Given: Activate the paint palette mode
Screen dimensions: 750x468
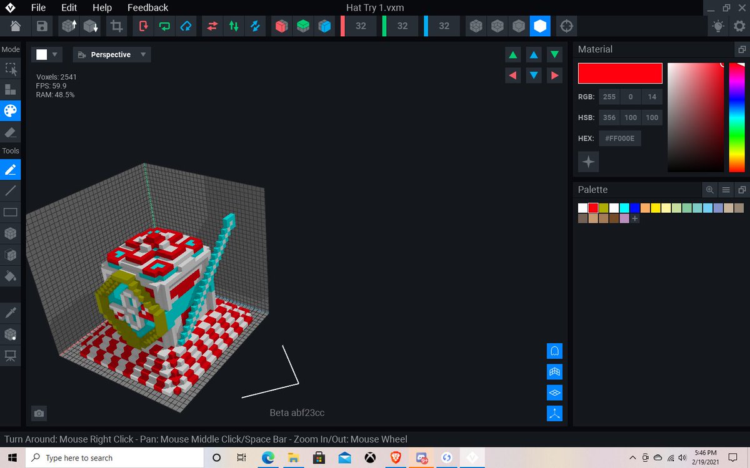Looking at the screenshot, I should click(10, 111).
